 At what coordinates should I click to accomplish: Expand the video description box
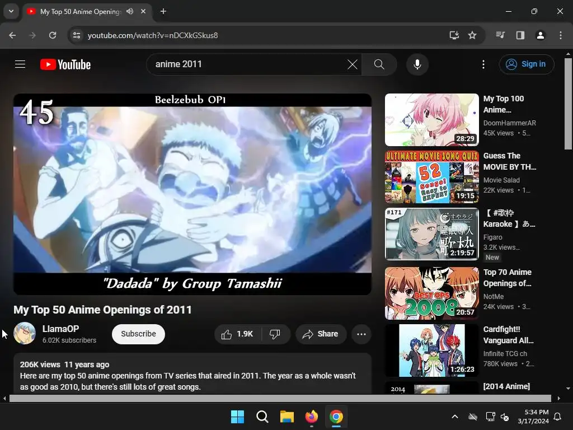click(x=192, y=373)
